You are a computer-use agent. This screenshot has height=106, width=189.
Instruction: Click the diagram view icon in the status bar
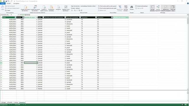pos(185,105)
